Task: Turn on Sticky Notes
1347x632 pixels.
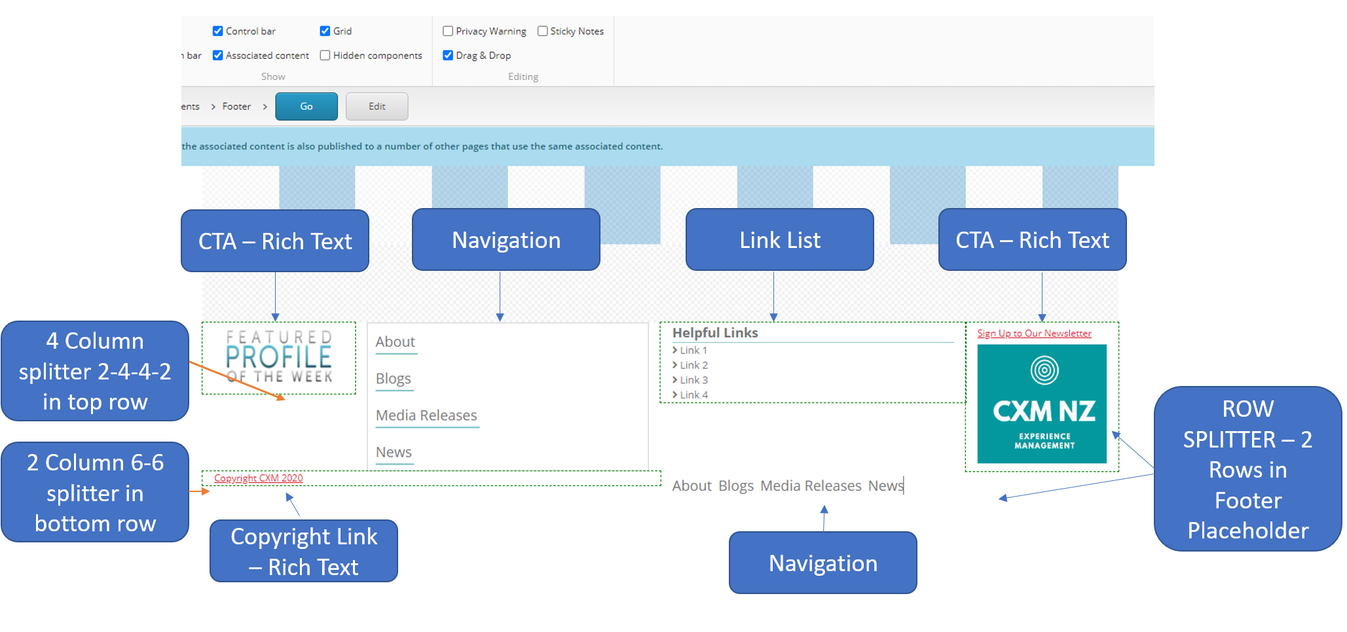Action: tap(542, 31)
